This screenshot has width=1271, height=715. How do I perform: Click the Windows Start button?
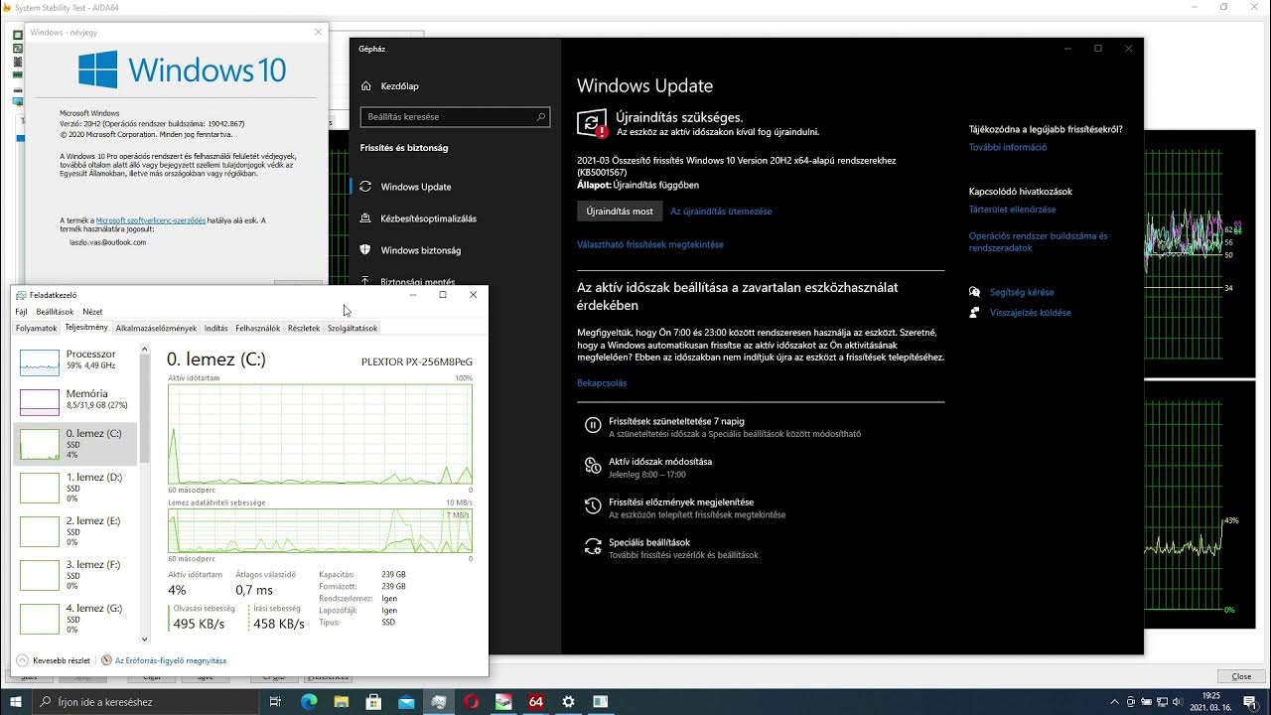[x=16, y=702]
